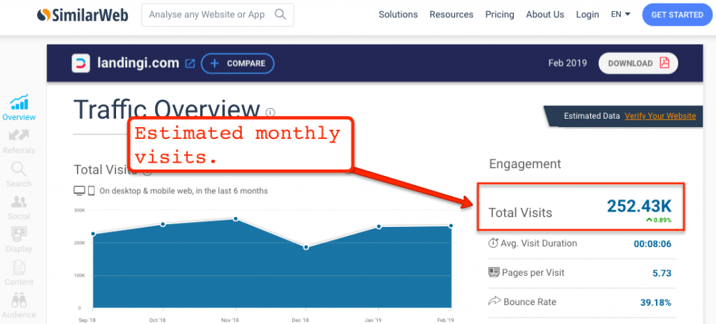Click the Estimated Data label

coord(592,116)
